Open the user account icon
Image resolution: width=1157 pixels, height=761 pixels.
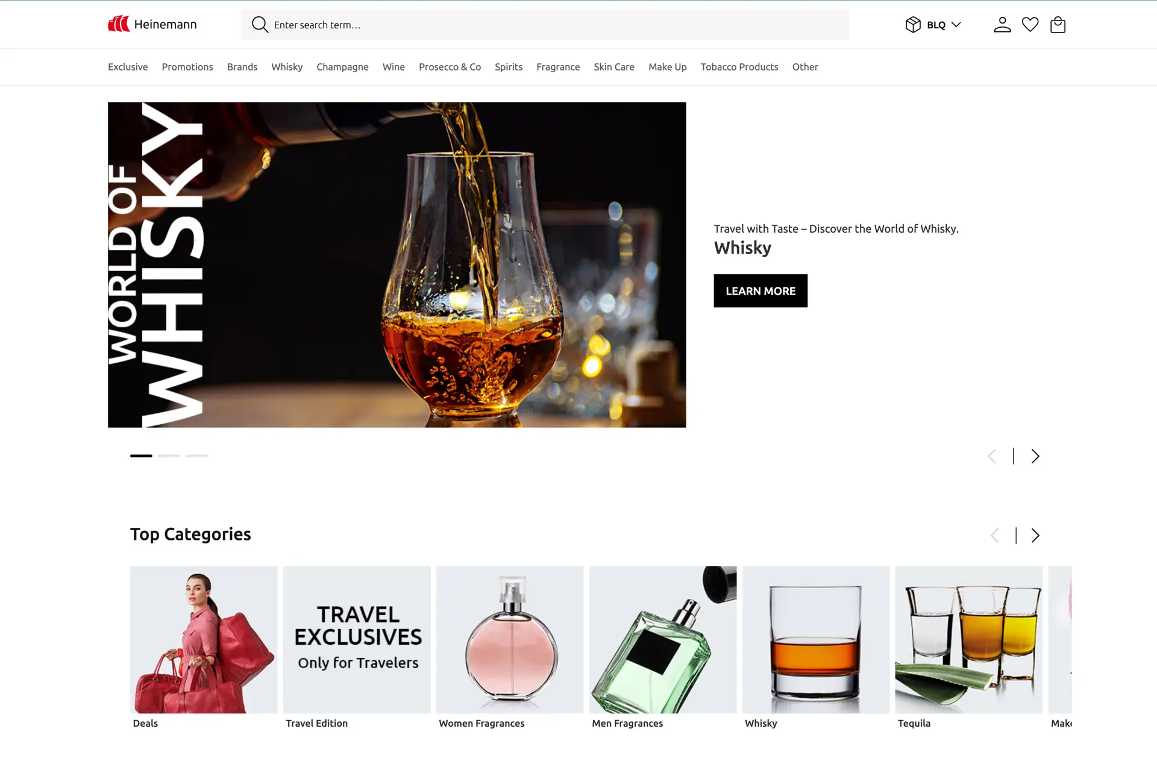[1002, 25]
